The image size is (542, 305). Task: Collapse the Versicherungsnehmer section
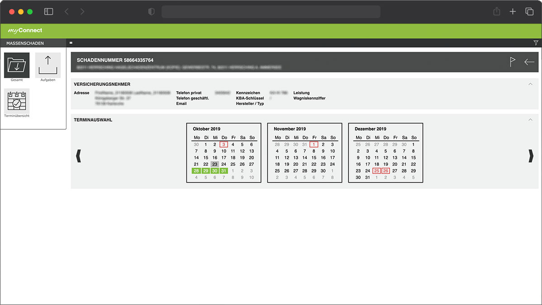point(530,84)
